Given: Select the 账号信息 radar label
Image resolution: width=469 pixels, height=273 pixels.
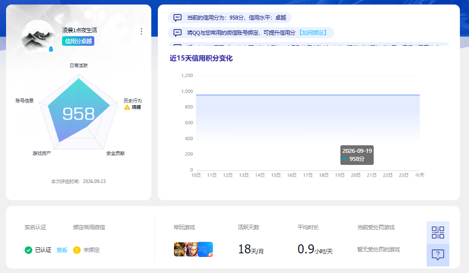Looking at the screenshot, I should tap(25, 101).
